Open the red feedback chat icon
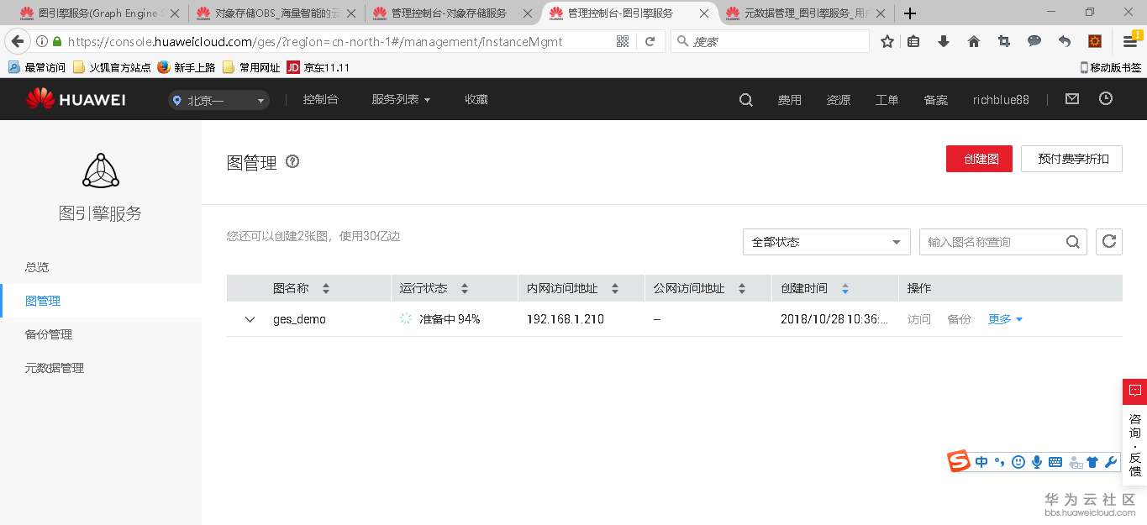The image size is (1147, 525). 1135,391
